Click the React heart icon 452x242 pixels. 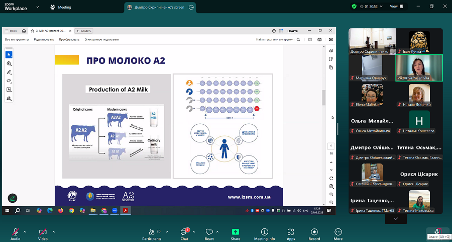click(x=209, y=232)
